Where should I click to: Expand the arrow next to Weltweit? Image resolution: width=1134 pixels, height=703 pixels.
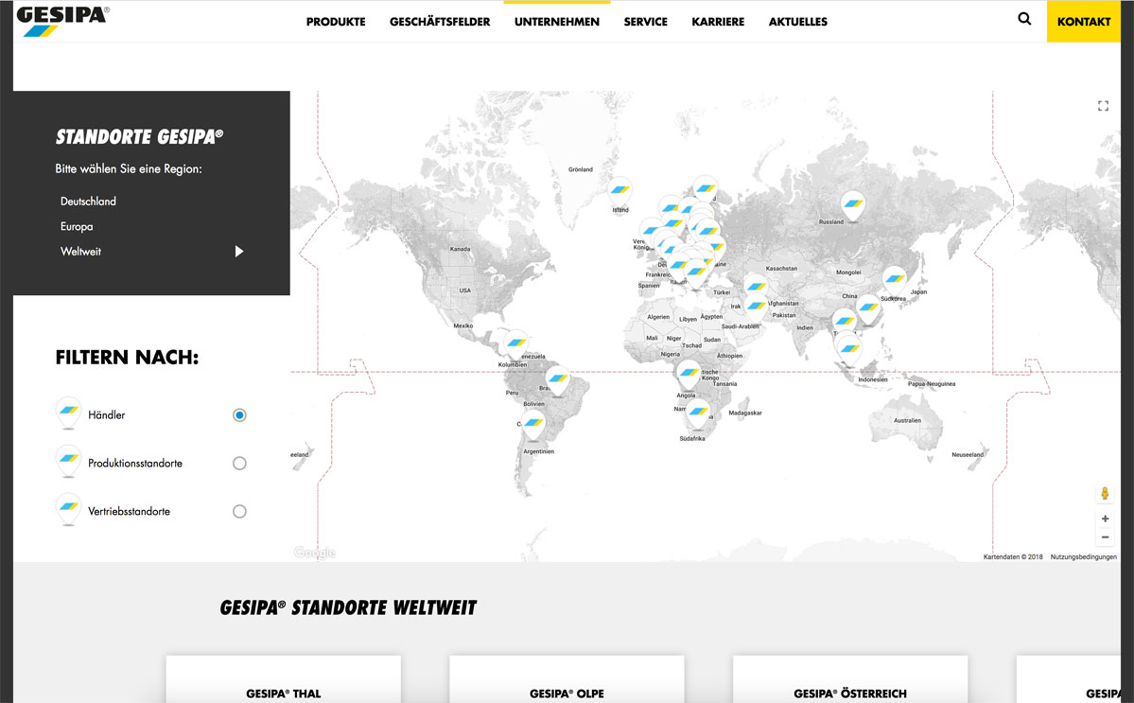(239, 252)
